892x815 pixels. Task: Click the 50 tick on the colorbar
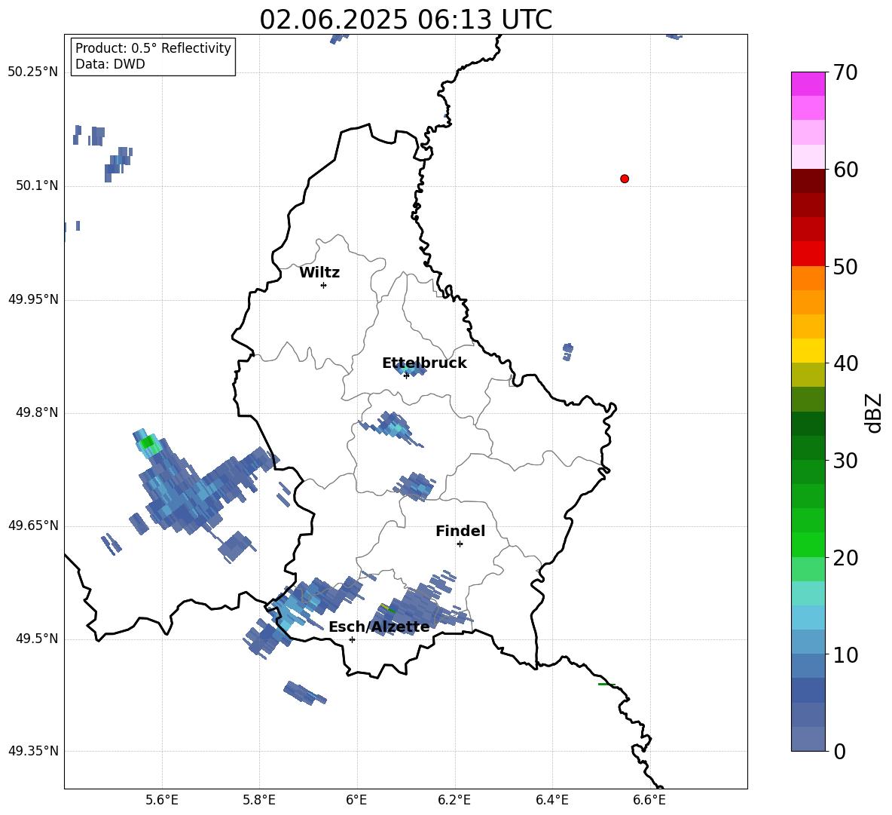tap(845, 266)
